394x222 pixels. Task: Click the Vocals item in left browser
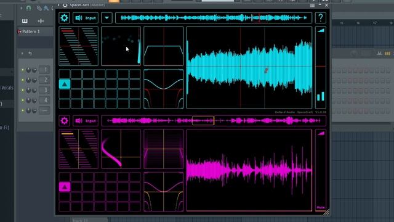coord(7,88)
